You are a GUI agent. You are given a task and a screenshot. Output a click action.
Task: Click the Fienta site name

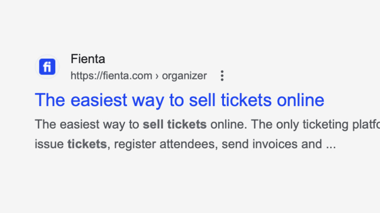(x=88, y=59)
